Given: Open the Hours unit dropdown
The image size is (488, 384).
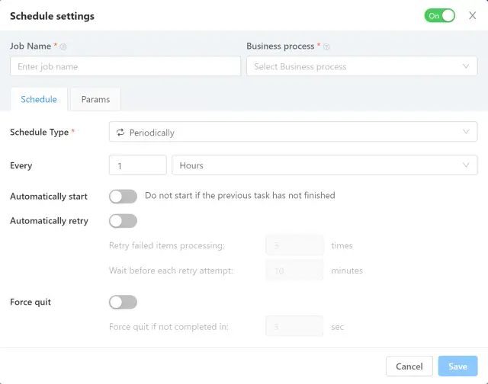Looking at the screenshot, I should click(x=325, y=165).
